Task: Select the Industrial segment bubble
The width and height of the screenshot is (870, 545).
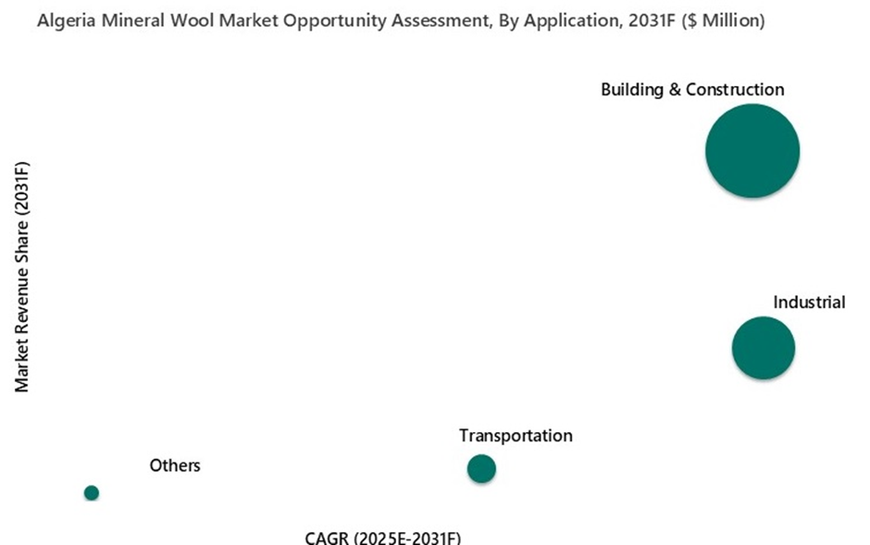Action: pyautogui.click(x=763, y=348)
